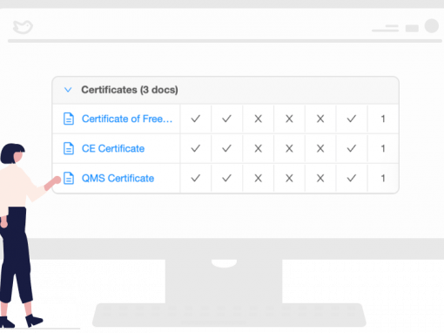Click the Certificate of Free document icon
The height and width of the screenshot is (333, 444).
click(x=69, y=119)
